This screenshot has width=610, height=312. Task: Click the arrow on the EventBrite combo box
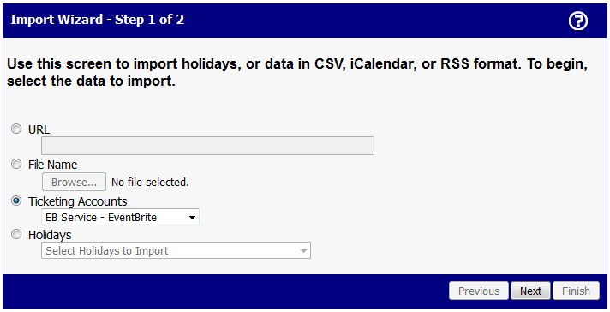pos(192,218)
